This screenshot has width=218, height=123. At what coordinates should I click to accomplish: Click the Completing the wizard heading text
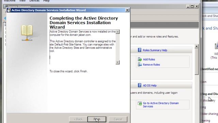pos(84,23)
